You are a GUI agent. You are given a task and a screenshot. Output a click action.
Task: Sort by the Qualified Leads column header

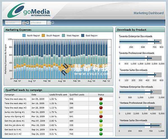[x=79, y=95]
